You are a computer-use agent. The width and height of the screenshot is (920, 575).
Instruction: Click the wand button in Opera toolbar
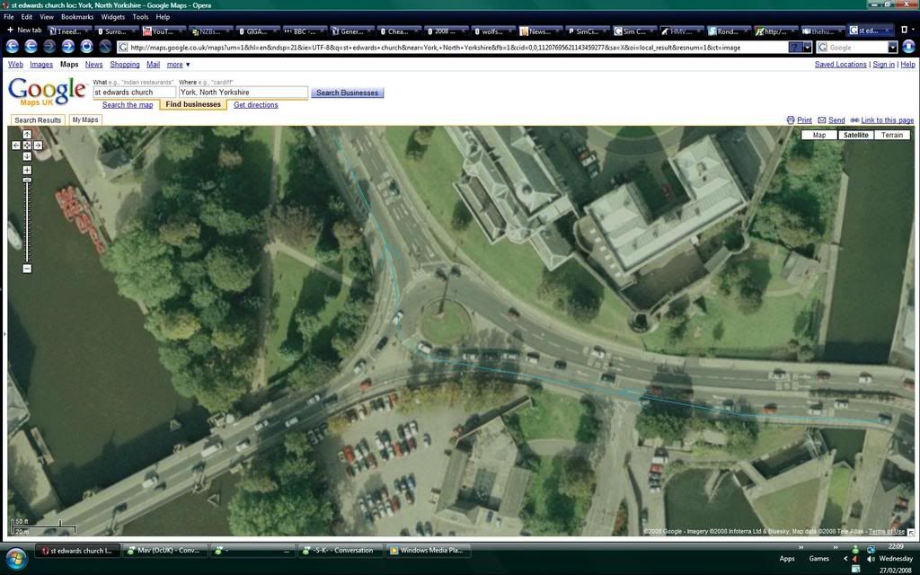tap(105, 47)
